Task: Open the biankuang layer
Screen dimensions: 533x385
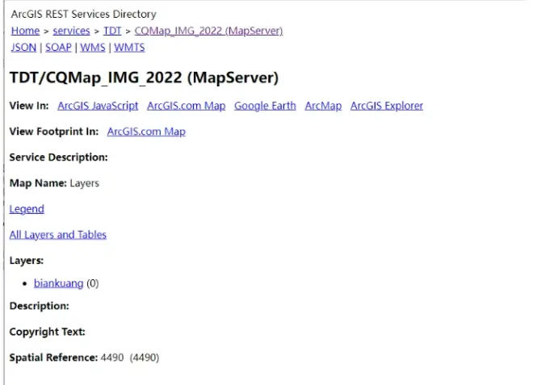Action: tap(58, 283)
